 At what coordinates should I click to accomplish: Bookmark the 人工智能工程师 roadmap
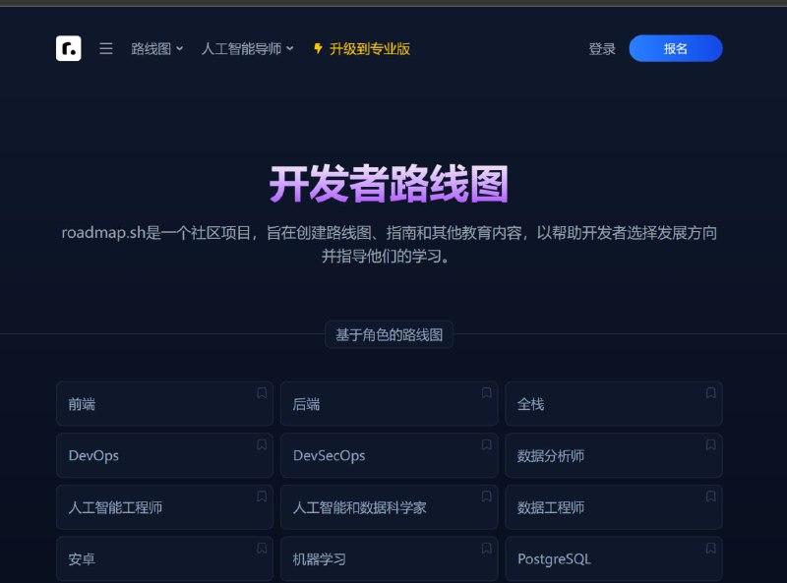coord(262,496)
